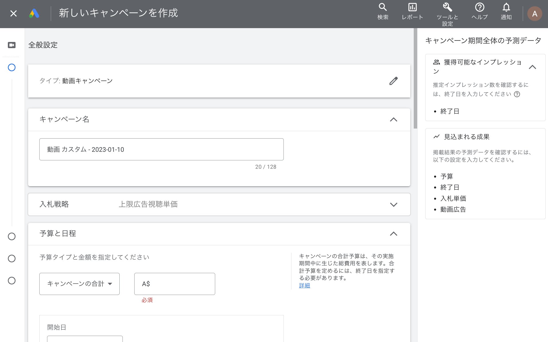This screenshot has width=548, height=342.
Task: Select the current campaign step radio circle
Action: coord(12,67)
